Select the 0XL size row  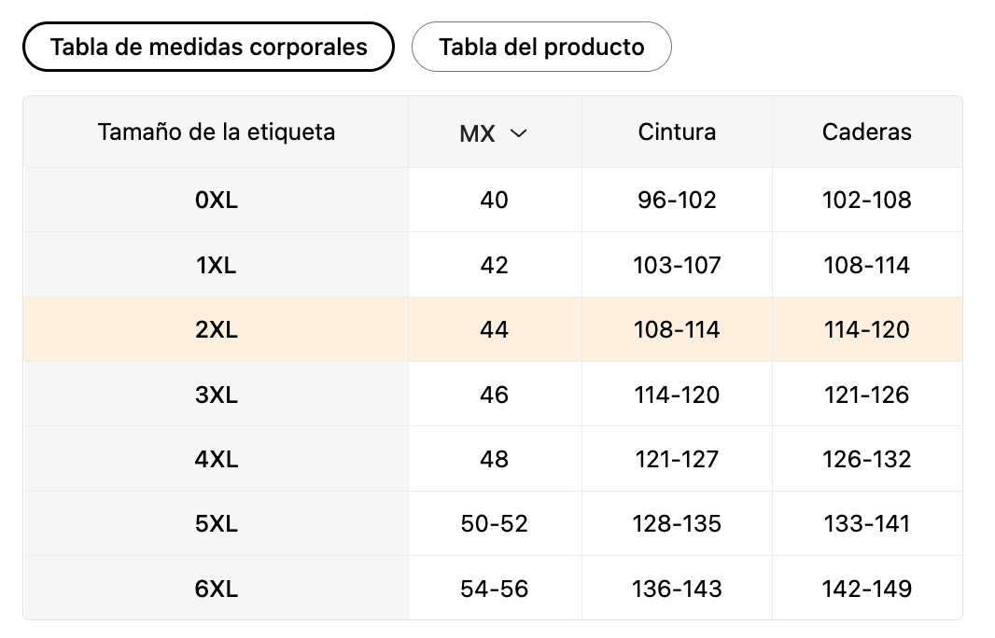(x=493, y=200)
